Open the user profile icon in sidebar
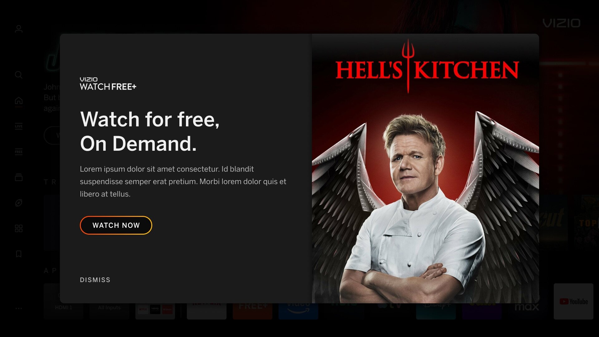Viewport: 599px width, 337px height. 19,29
